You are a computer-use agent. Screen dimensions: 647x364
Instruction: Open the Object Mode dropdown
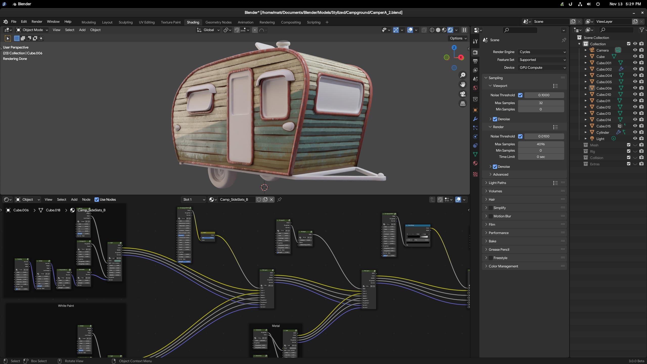32,30
